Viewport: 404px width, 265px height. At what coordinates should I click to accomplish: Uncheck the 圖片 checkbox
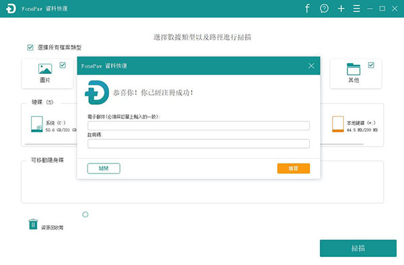(x=63, y=65)
